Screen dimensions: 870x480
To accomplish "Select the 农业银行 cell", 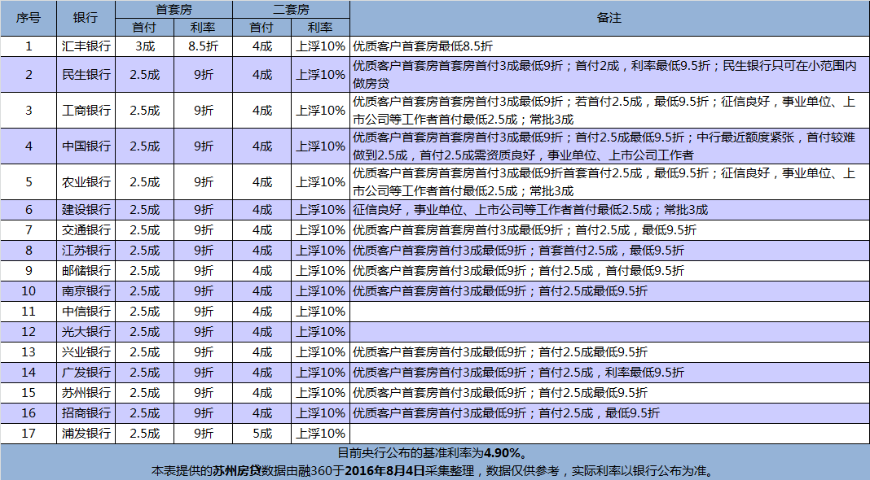I will coord(86,181).
